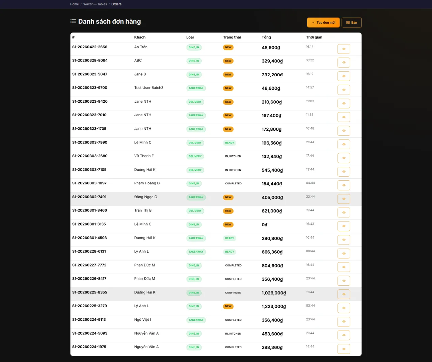This screenshot has height=362, width=432.
Task: Click READY status of order S1-20260301-4593
Action: coord(230,238)
